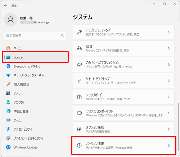Image resolution: width=180 pixels, height=157 pixels.
Task: Select システム label in sidebar
Action: click(18, 57)
